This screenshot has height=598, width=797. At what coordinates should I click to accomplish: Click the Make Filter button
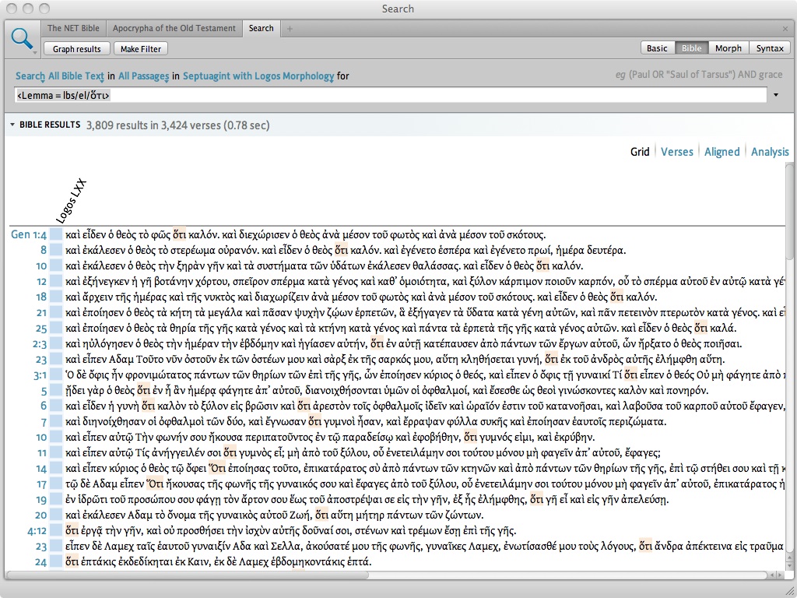coord(141,49)
